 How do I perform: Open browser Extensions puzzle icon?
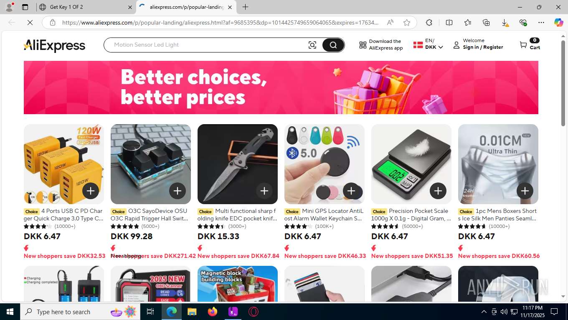[x=429, y=22]
